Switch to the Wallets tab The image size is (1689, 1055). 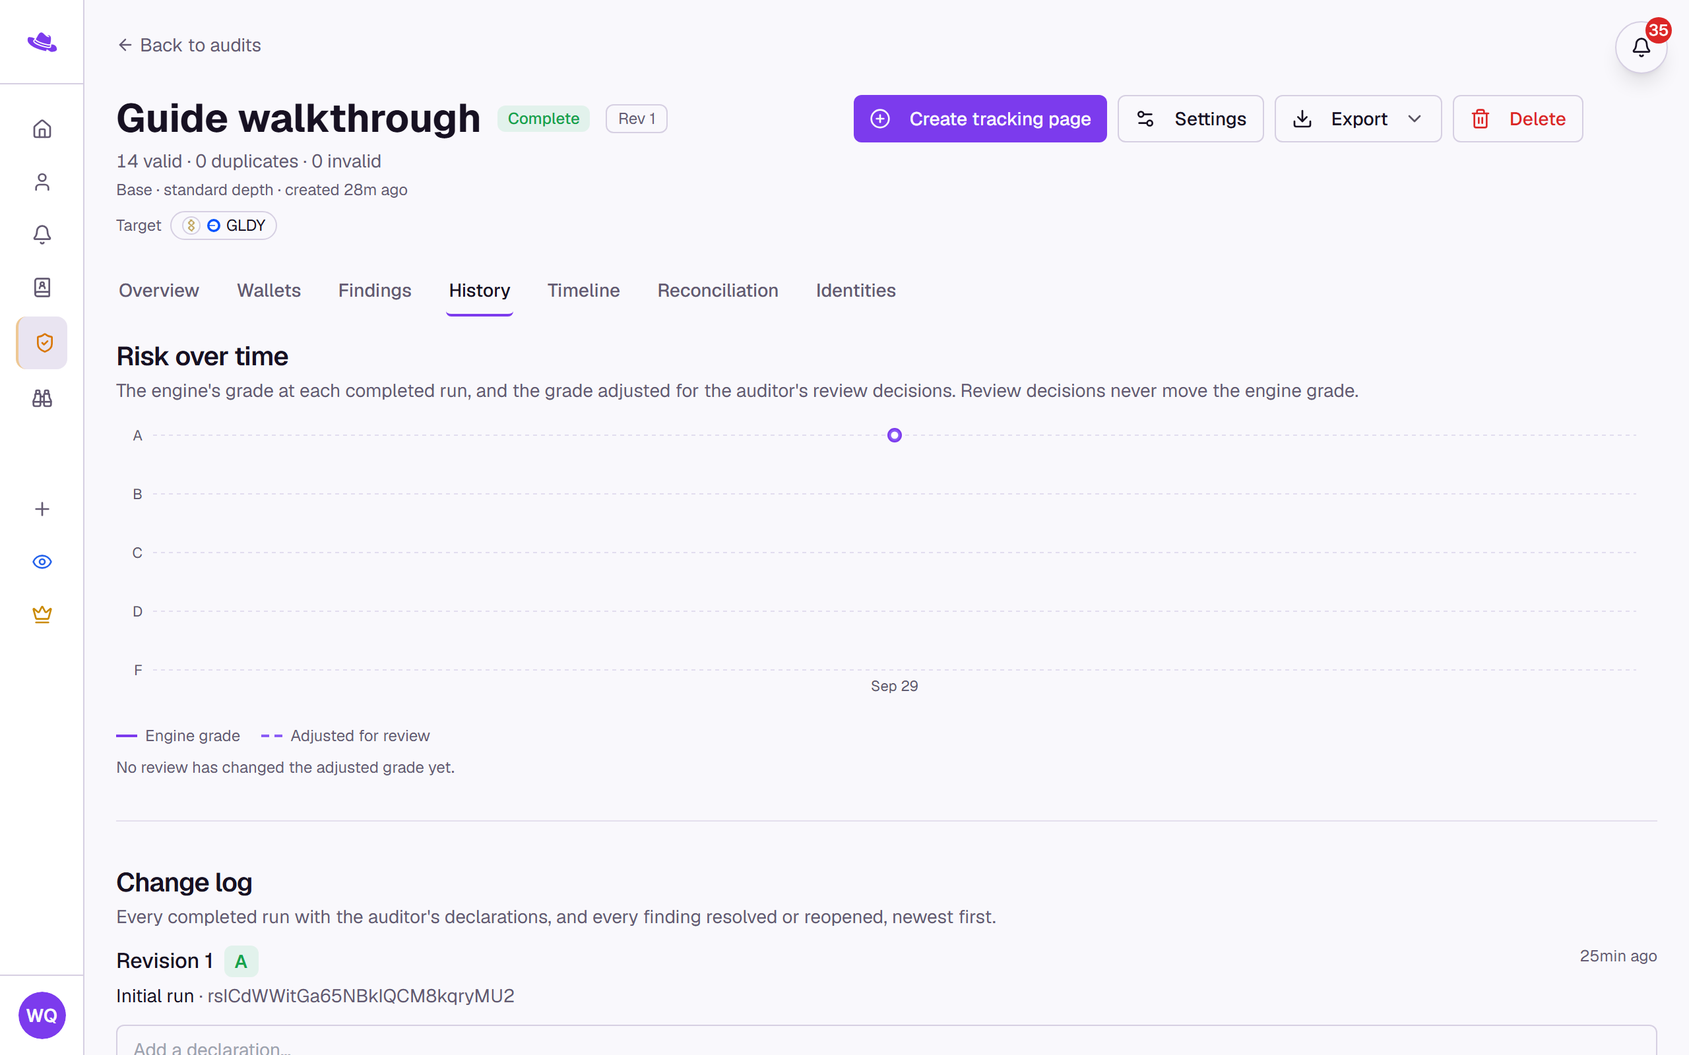pos(269,290)
